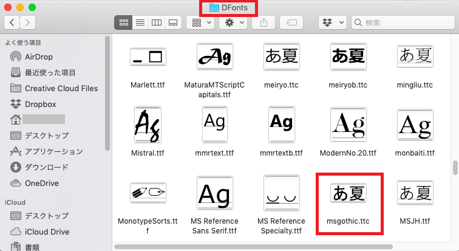Switch to list view mode
Viewport: 459px width, 251px height.
click(x=140, y=22)
